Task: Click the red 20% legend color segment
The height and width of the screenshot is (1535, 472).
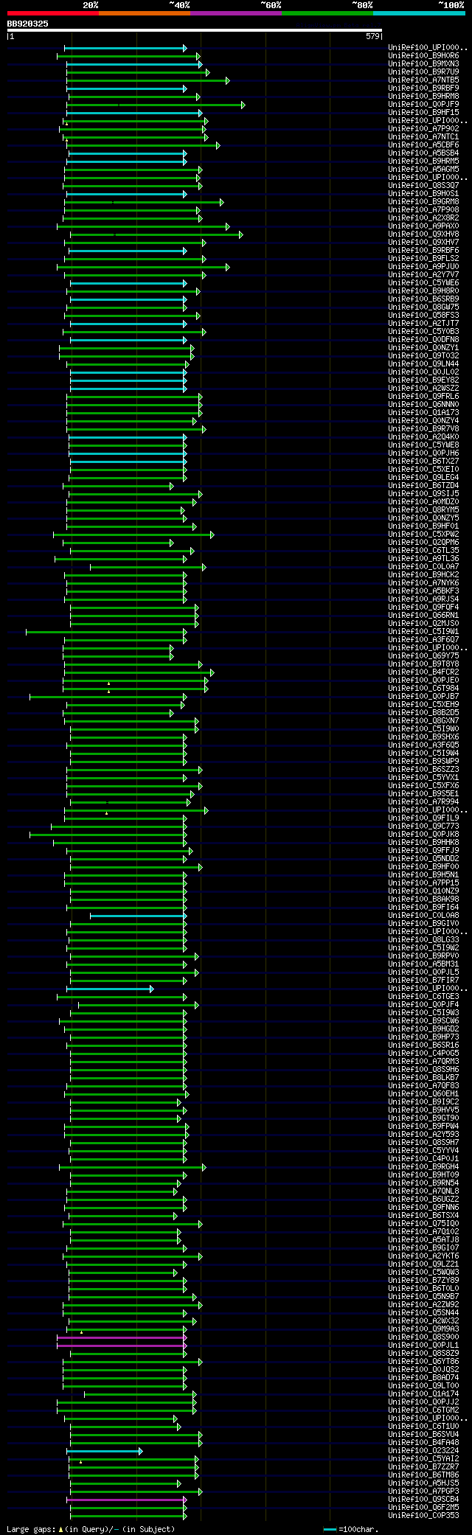Action: coord(53,13)
